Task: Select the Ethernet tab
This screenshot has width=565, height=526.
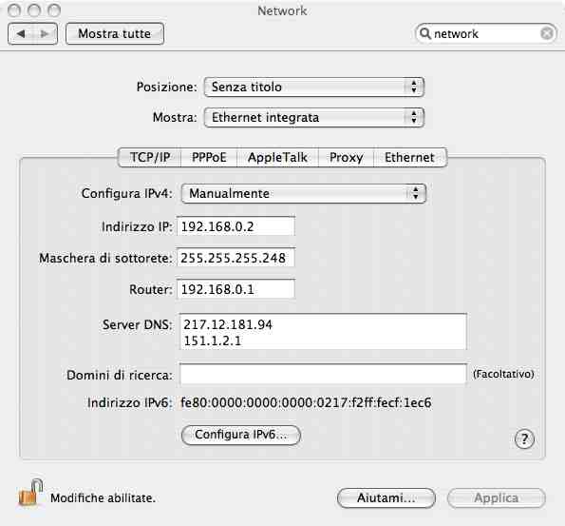Action: click(410, 157)
